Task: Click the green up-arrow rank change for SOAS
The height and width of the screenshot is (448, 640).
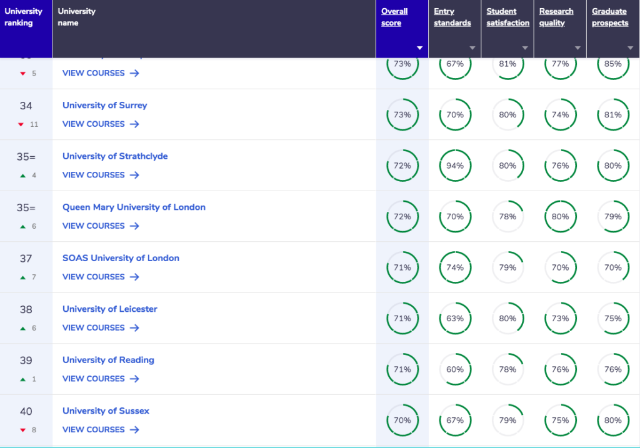Action: point(23,277)
